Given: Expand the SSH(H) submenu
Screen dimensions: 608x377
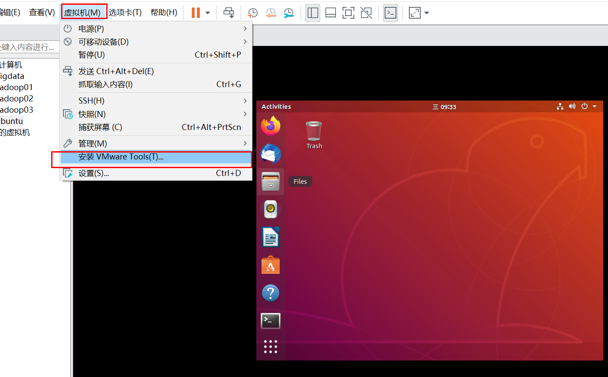Looking at the screenshot, I should click(x=156, y=101).
